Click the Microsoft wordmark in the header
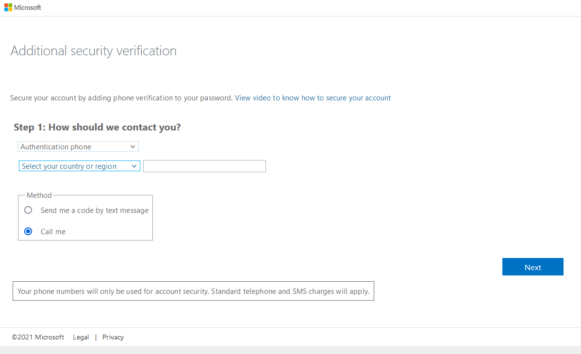 coord(27,7)
